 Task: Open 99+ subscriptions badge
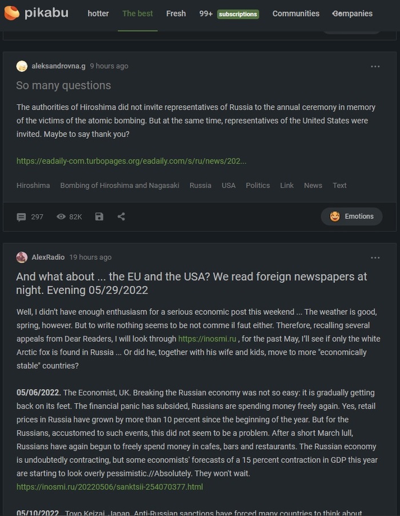coord(229,13)
